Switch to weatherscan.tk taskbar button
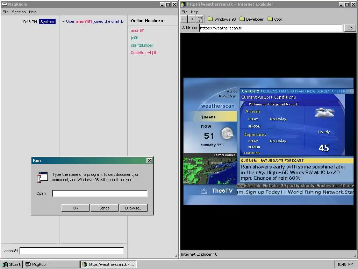358x269 pixels. click(x=108, y=264)
